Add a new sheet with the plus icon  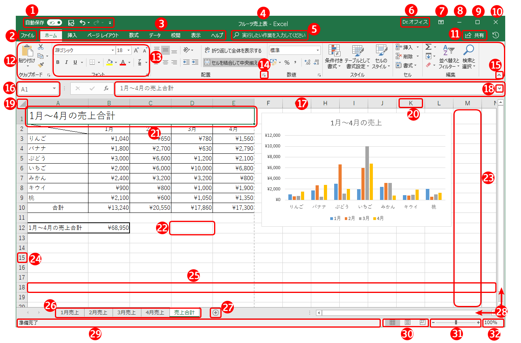tap(215, 312)
